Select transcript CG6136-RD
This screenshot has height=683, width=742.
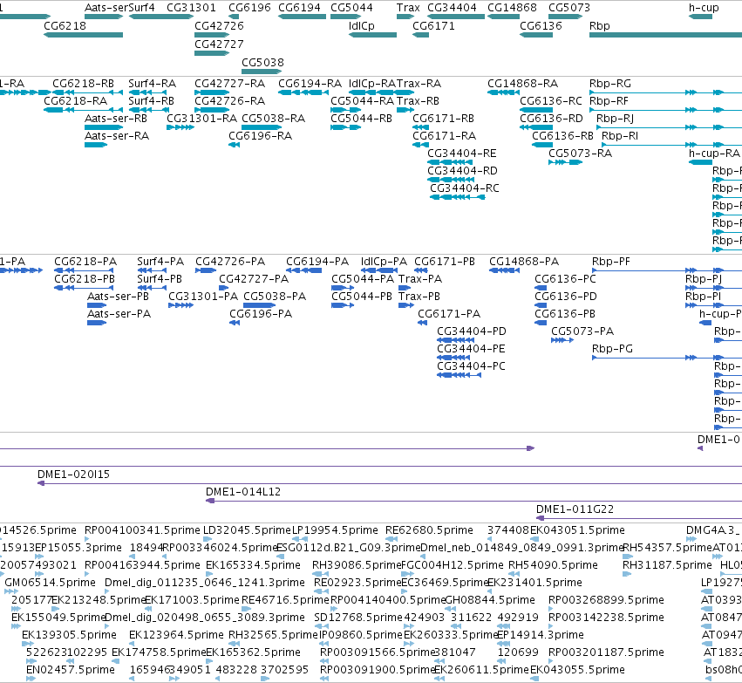tap(536, 127)
